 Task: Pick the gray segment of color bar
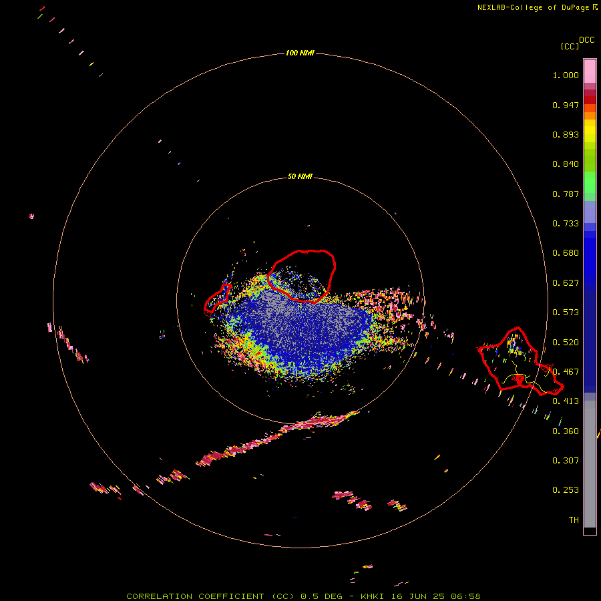pos(590,464)
